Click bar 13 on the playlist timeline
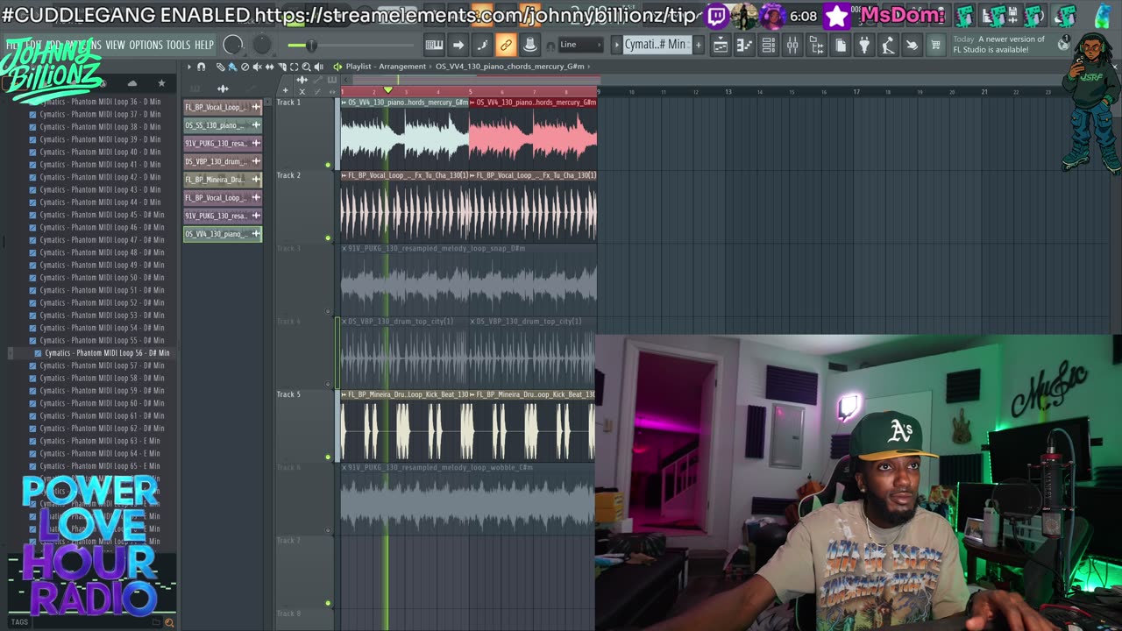The height and width of the screenshot is (631, 1122). (x=728, y=91)
